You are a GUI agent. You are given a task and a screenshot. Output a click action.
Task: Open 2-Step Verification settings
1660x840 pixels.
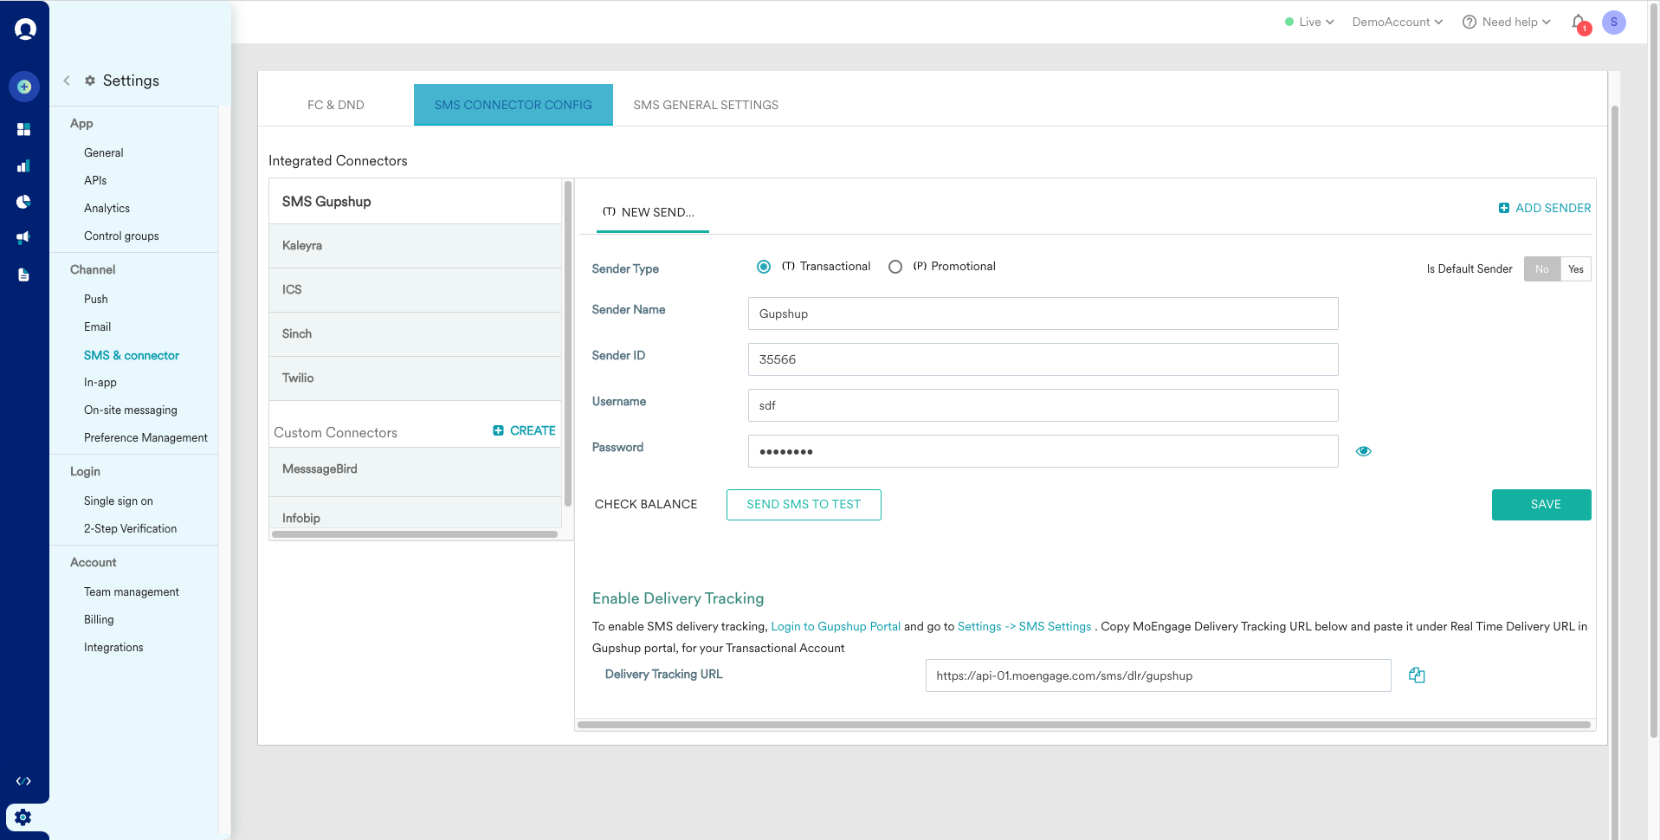click(130, 528)
